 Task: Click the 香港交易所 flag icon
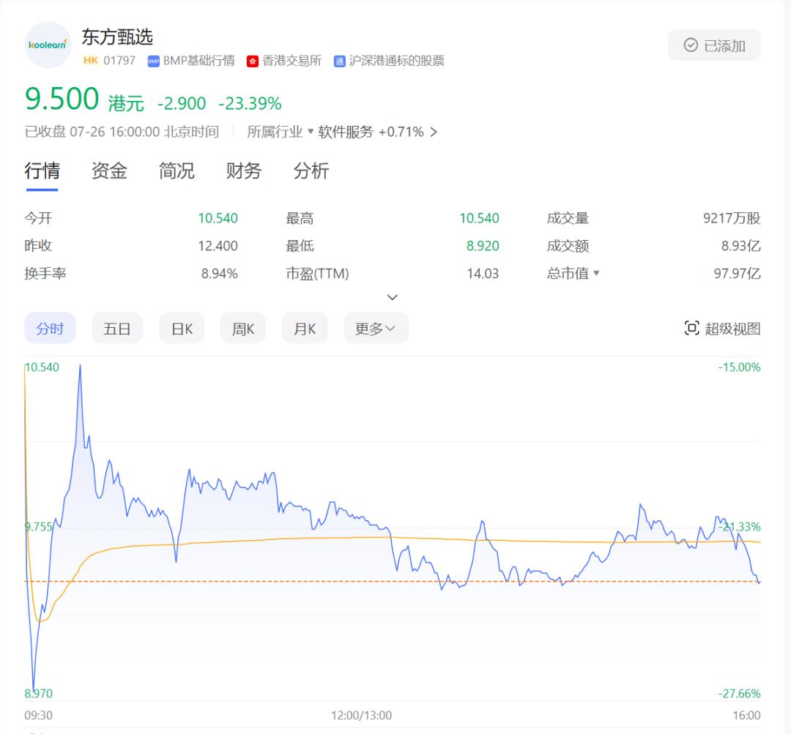coord(252,61)
